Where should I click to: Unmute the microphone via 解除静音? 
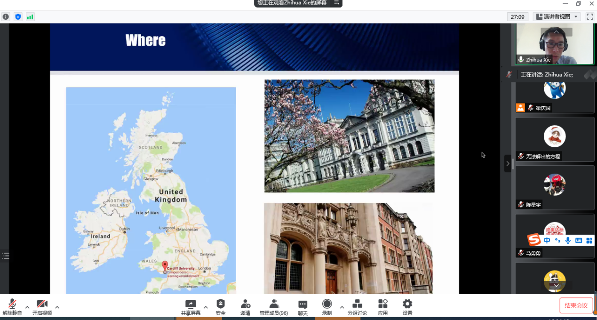[x=12, y=307]
